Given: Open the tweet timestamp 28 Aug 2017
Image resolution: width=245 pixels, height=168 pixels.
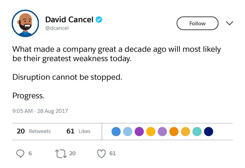Looking at the screenshot, I should tap(40, 111).
